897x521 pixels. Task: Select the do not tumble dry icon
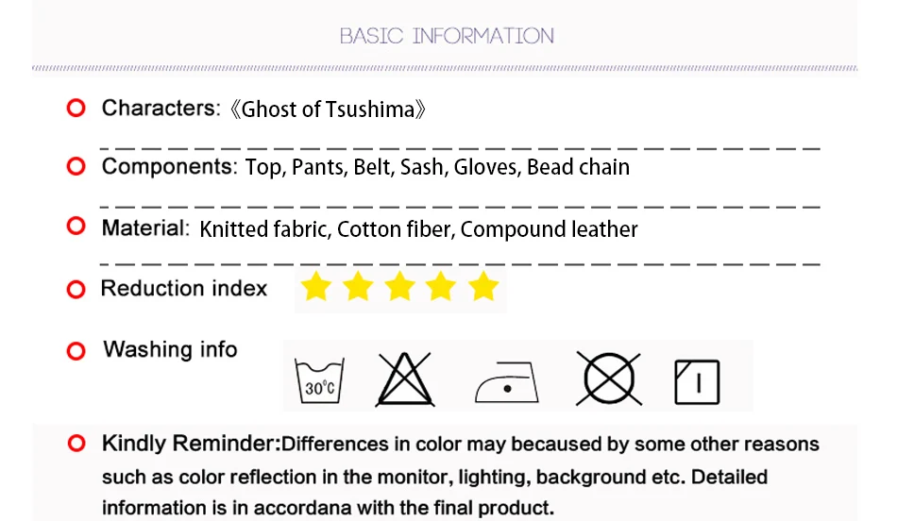[x=609, y=378]
